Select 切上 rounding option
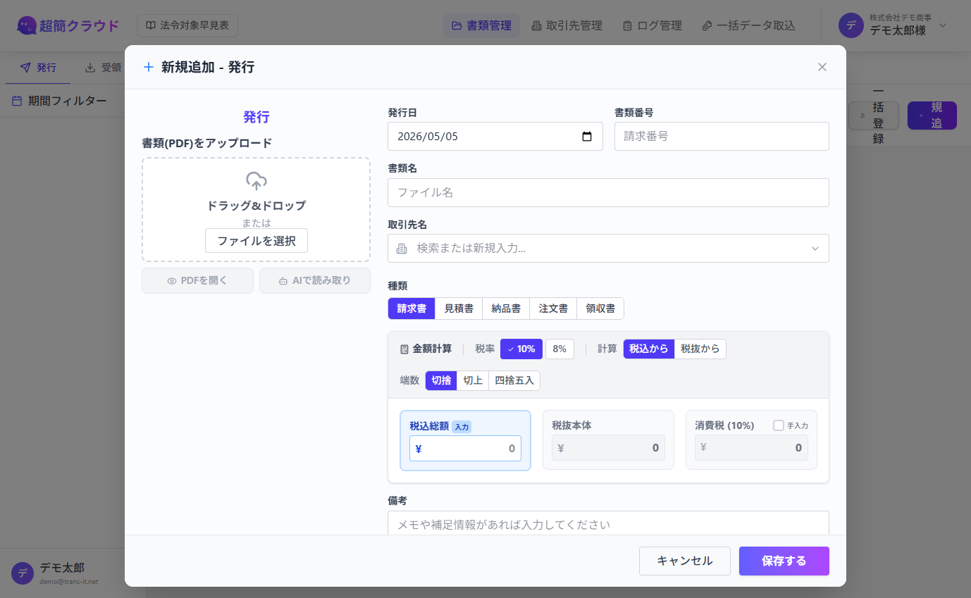The height and width of the screenshot is (598, 971). point(473,380)
